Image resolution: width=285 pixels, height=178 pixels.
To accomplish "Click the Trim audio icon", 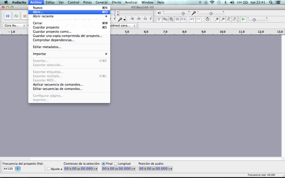I will [177, 19].
